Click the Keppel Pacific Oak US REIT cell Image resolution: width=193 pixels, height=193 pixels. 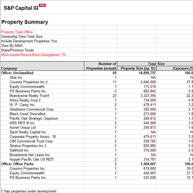pos(43,160)
